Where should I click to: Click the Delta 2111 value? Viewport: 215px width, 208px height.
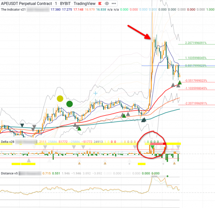(x=43, y=142)
